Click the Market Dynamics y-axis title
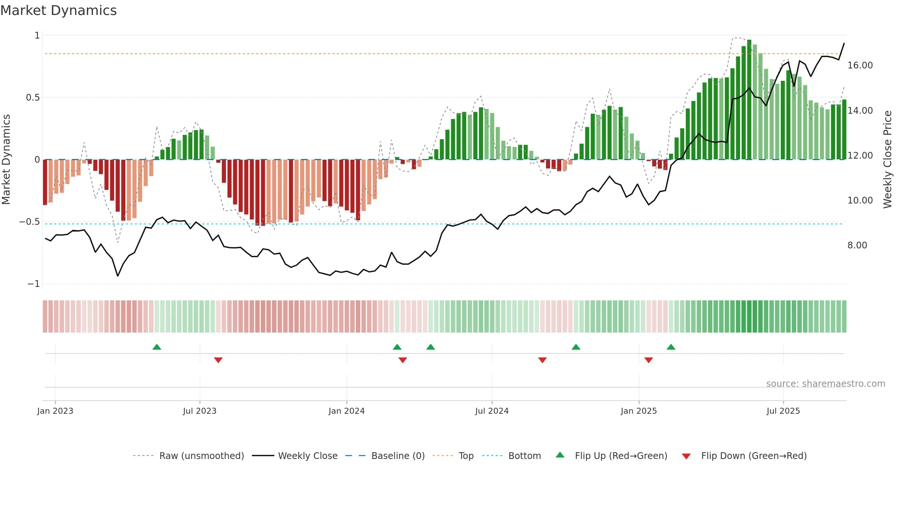 [6, 159]
